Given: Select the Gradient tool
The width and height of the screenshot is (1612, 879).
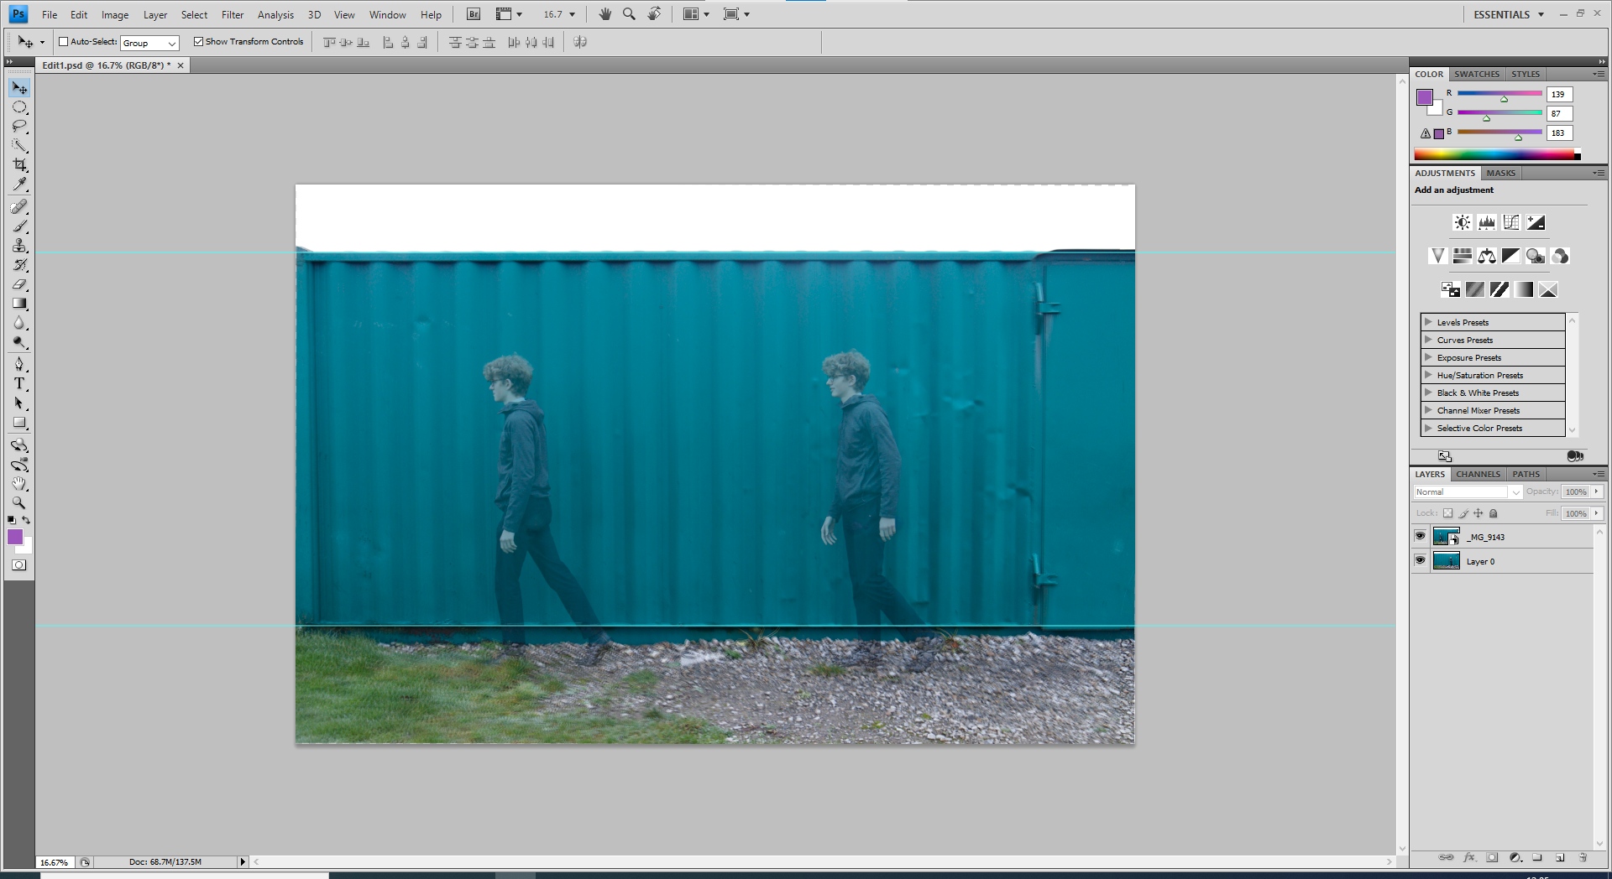Looking at the screenshot, I should pos(19,304).
